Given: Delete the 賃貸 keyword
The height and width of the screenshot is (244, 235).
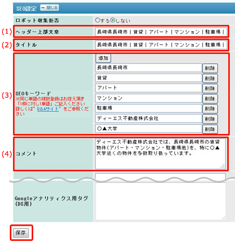Looking at the screenshot, I should point(210,78).
